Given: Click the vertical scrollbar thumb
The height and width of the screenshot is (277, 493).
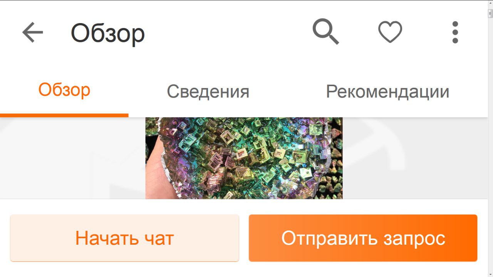Looking at the screenshot, I should pyautogui.click(x=490, y=13).
